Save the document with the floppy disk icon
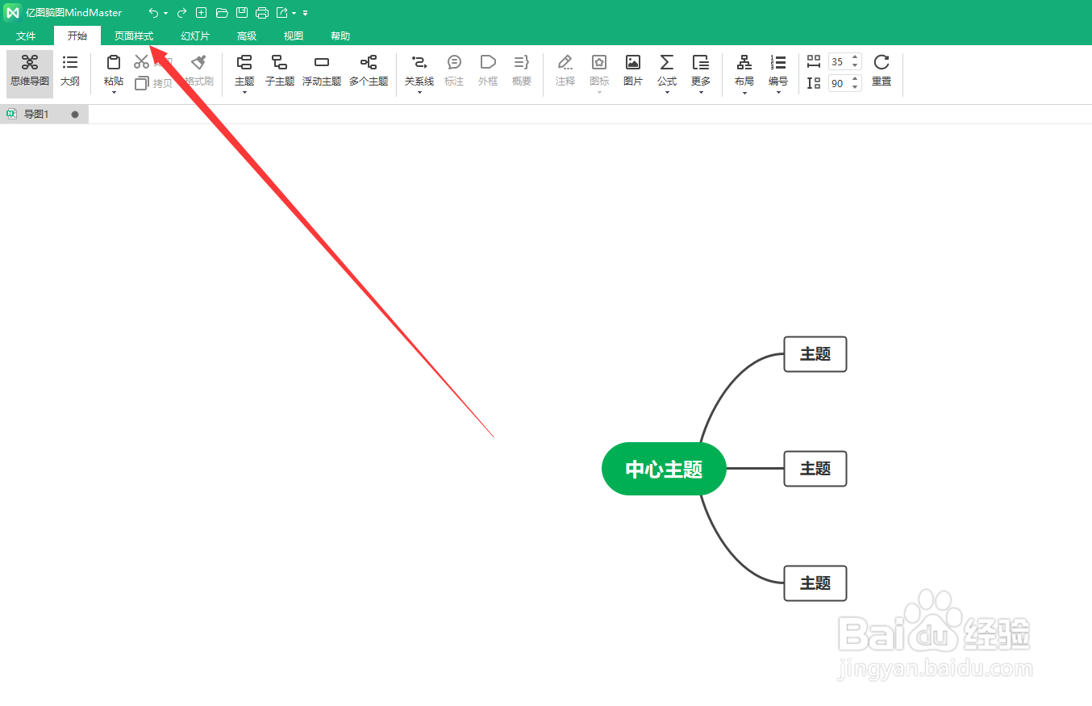Screen dimensions: 1092x706 (242, 13)
